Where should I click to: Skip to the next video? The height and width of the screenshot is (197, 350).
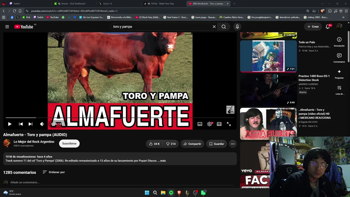[x=30, y=124]
